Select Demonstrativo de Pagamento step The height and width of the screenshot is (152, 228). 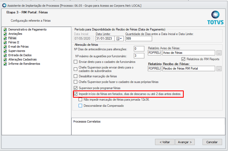pyautogui.click(x=27, y=29)
